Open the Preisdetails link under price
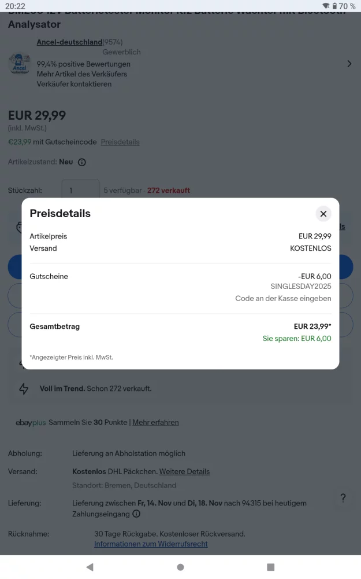This screenshot has width=361, height=579. click(x=120, y=142)
